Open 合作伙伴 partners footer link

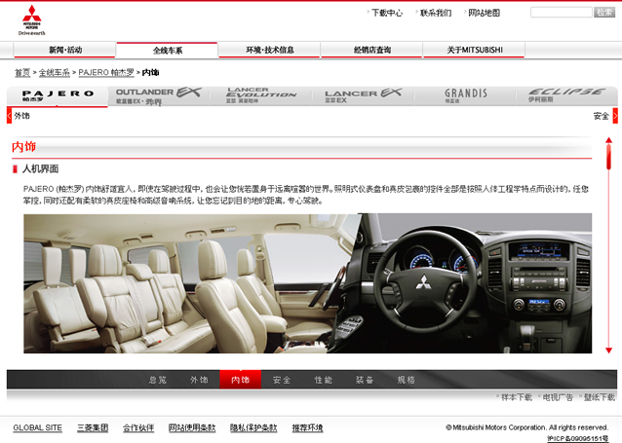[138, 428]
